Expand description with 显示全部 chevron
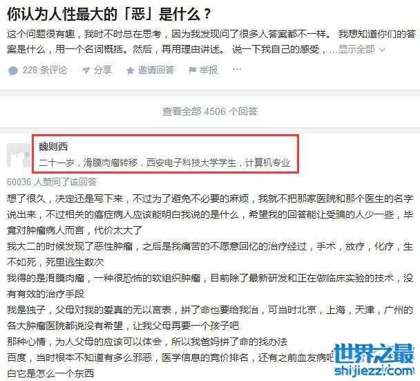This screenshot has height=381, width=420. tap(383, 50)
